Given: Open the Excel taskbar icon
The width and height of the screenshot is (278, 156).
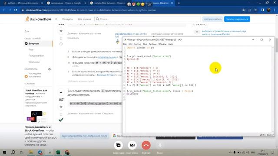Looking at the screenshot, I should coord(58,152).
